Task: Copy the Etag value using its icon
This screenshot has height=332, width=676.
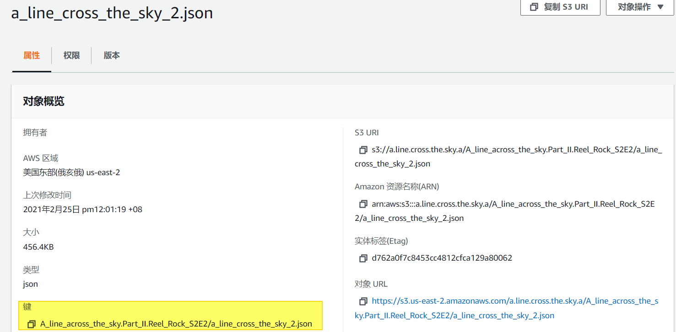Action: point(363,258)
